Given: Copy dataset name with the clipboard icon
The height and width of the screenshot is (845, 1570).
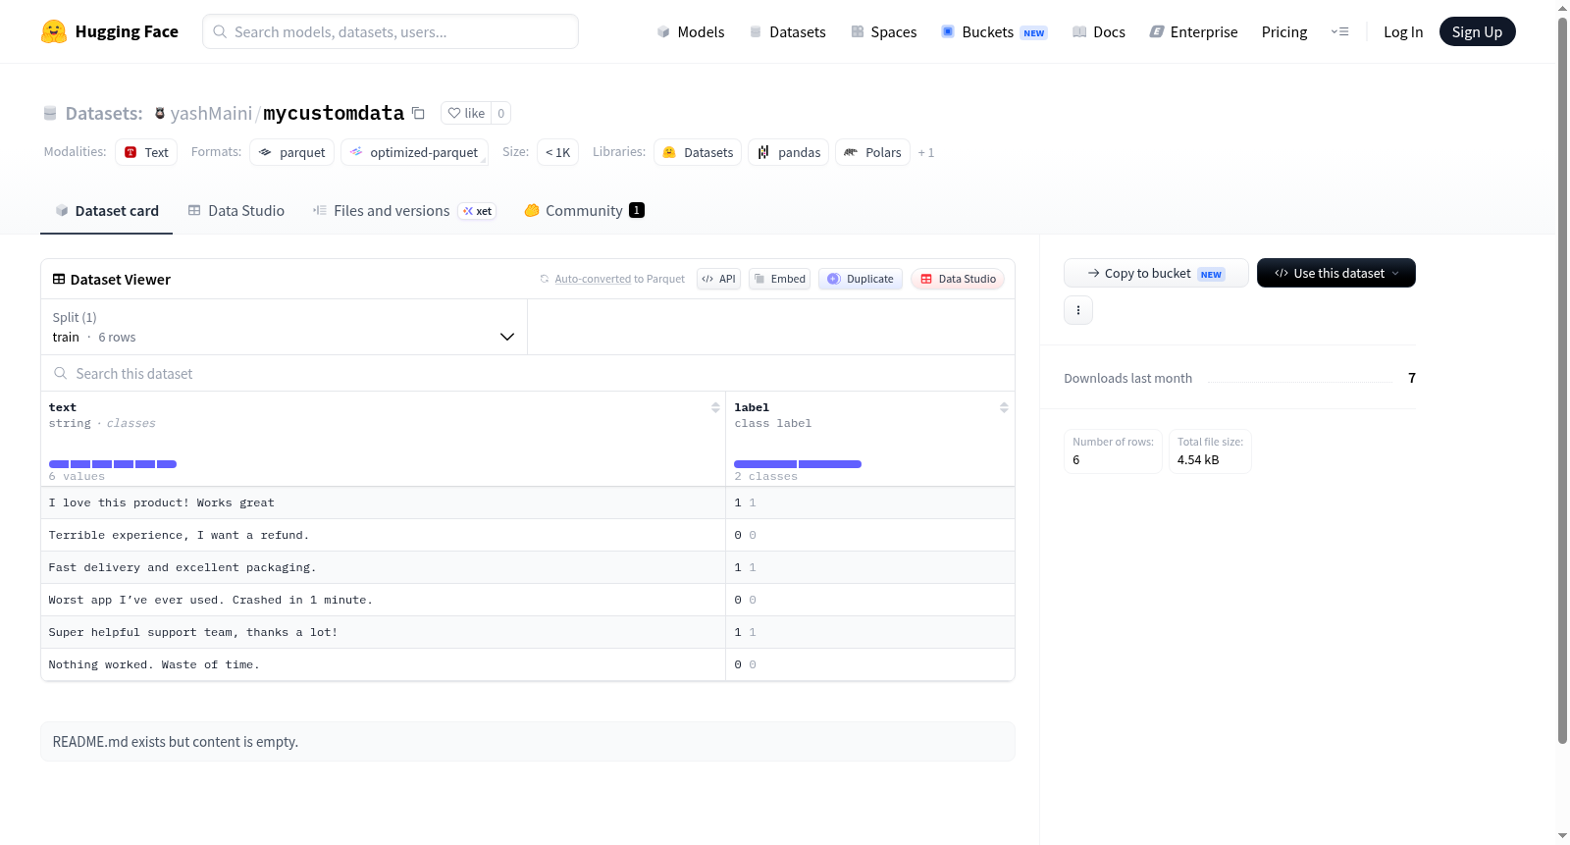Looking at the screenshot, I should (418, 113).
